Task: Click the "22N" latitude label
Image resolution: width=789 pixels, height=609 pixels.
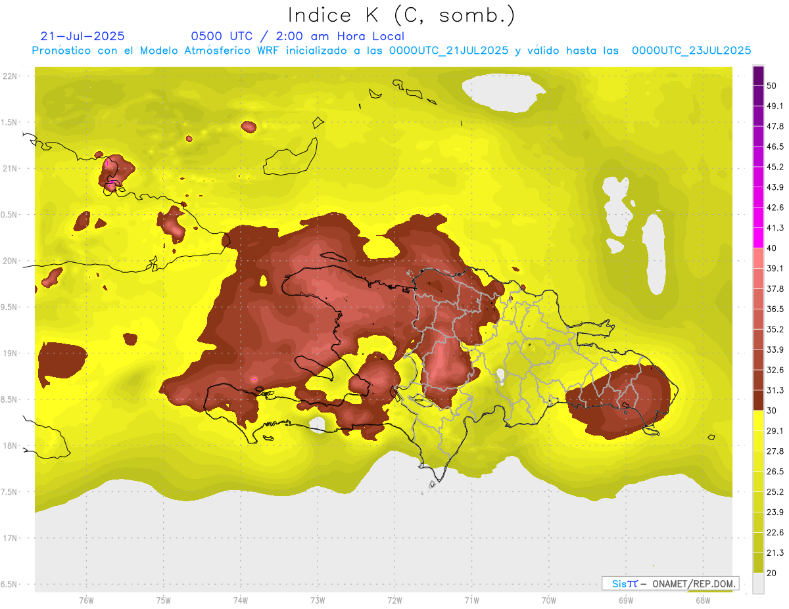Action: [11, 76]
